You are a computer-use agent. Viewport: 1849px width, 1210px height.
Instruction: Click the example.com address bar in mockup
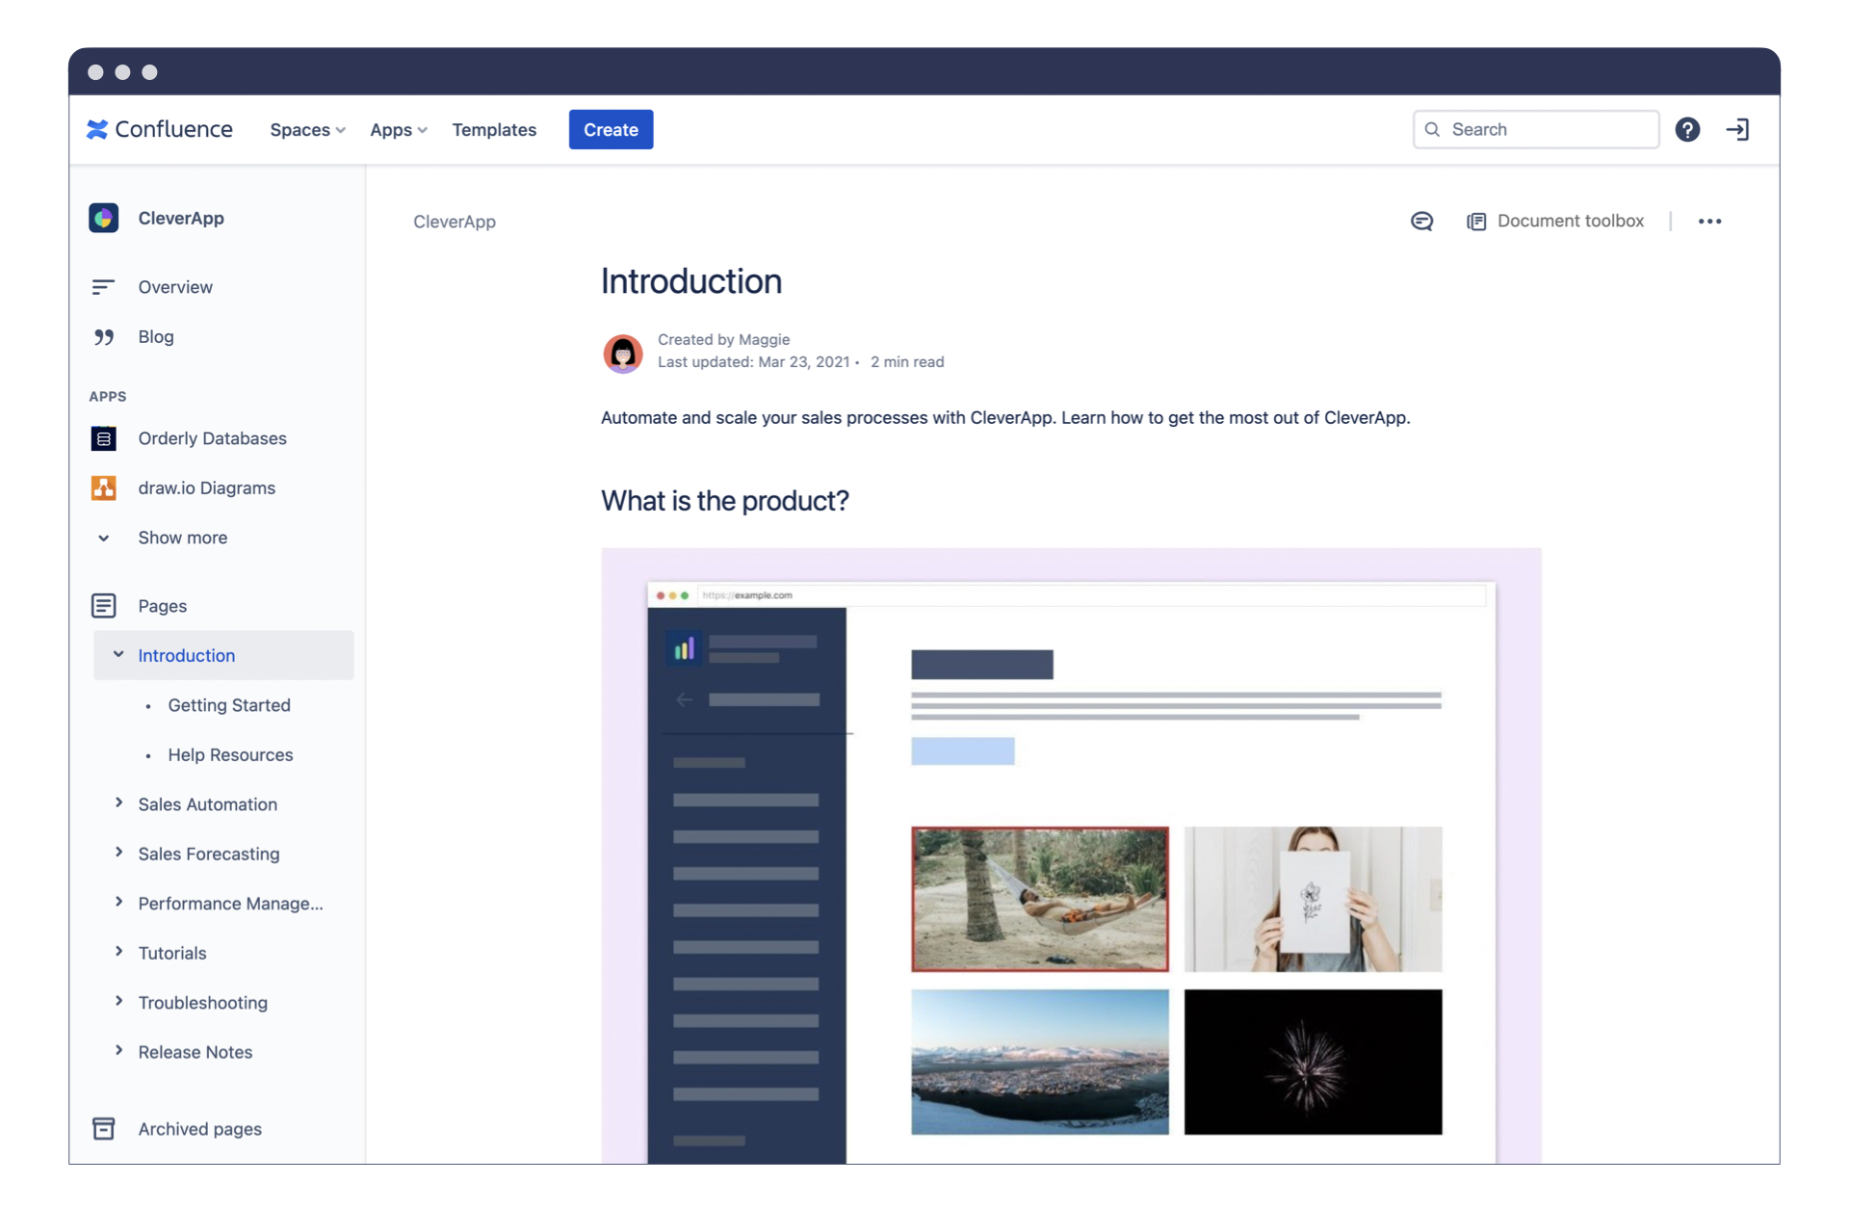coord(1092,595)
